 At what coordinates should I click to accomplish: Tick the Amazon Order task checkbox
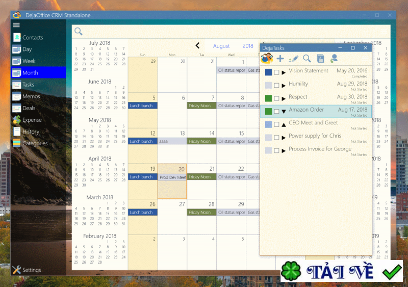[x=276, y=111]
